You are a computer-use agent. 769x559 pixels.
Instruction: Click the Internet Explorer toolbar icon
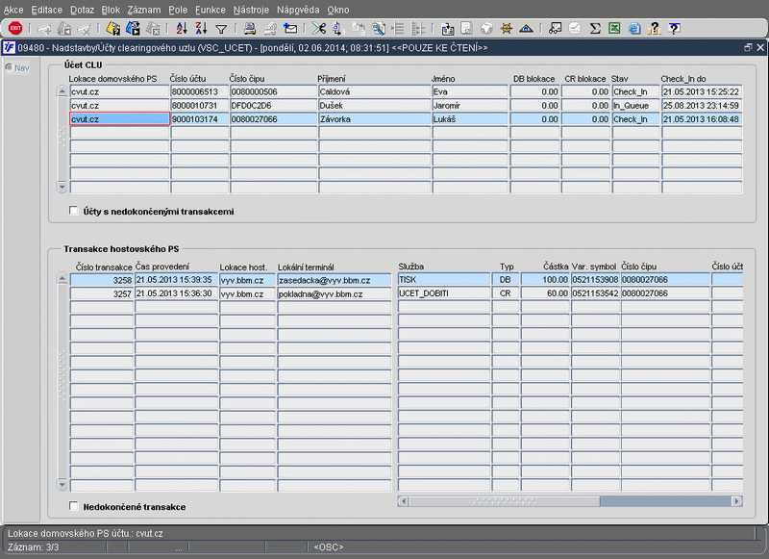tap(634, 29)
